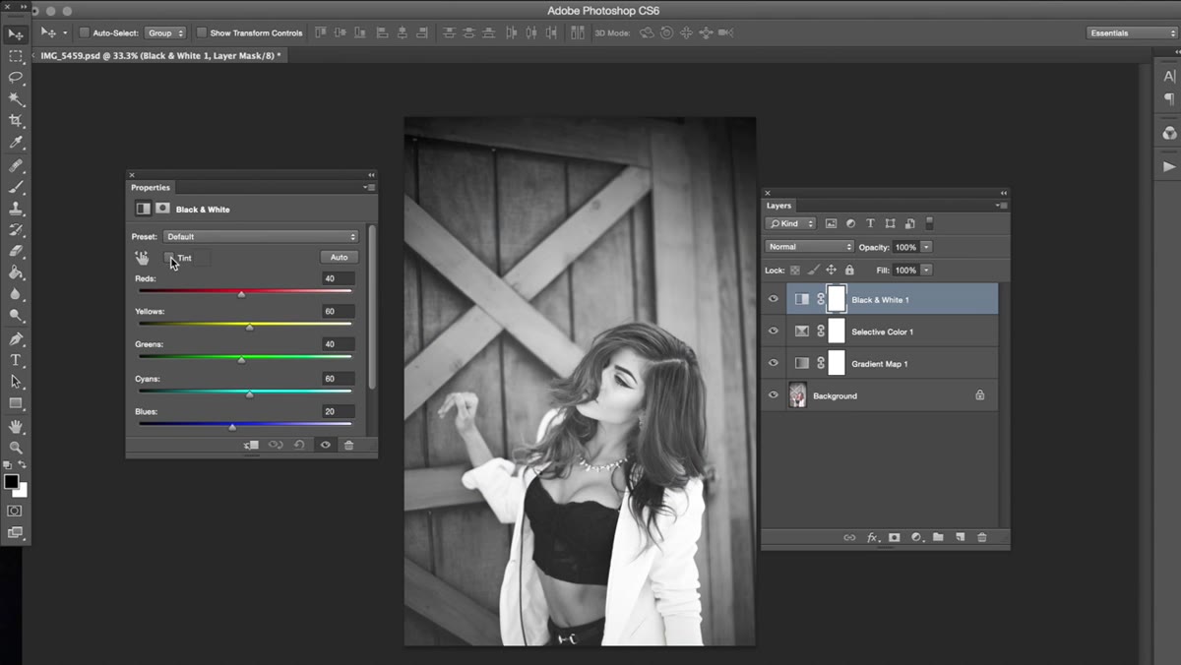Filter Layers for type layers
The width and height of the screenshot is (1181, 665).
[870, 223]
